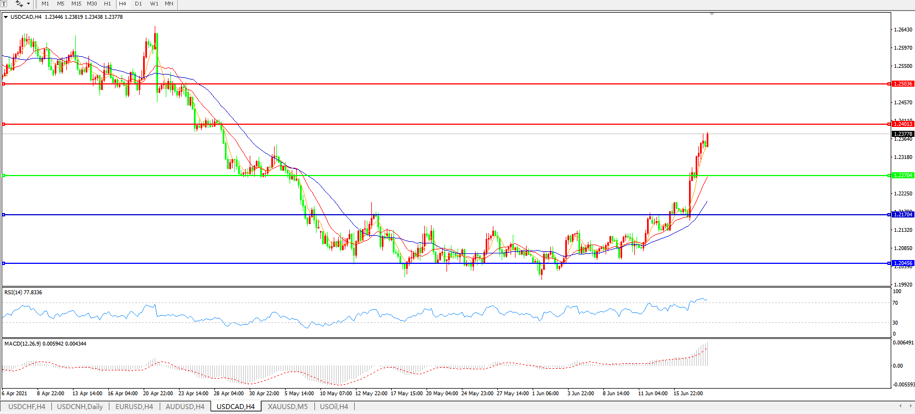Click the gray chart shift triangle marker
The height and width of the screenshot is (414, 915).
(712, 14)
